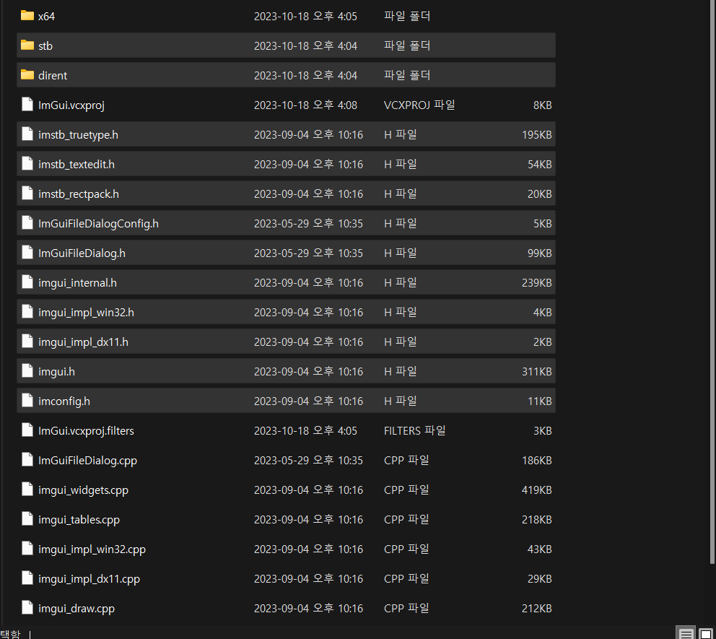Select the x64 folder icon

pyautogui.click(x=27, y=16)
